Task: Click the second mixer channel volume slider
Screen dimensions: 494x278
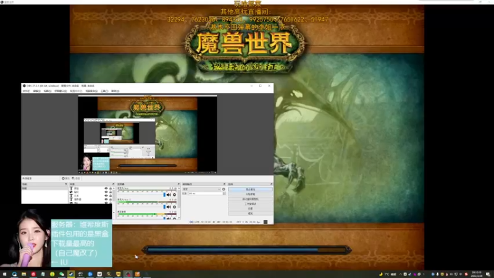Action: (141, 207)
